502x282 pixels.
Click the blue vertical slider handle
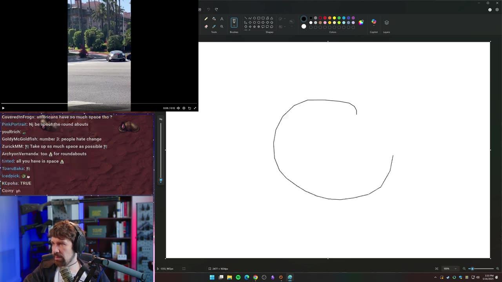coord(160,181)
